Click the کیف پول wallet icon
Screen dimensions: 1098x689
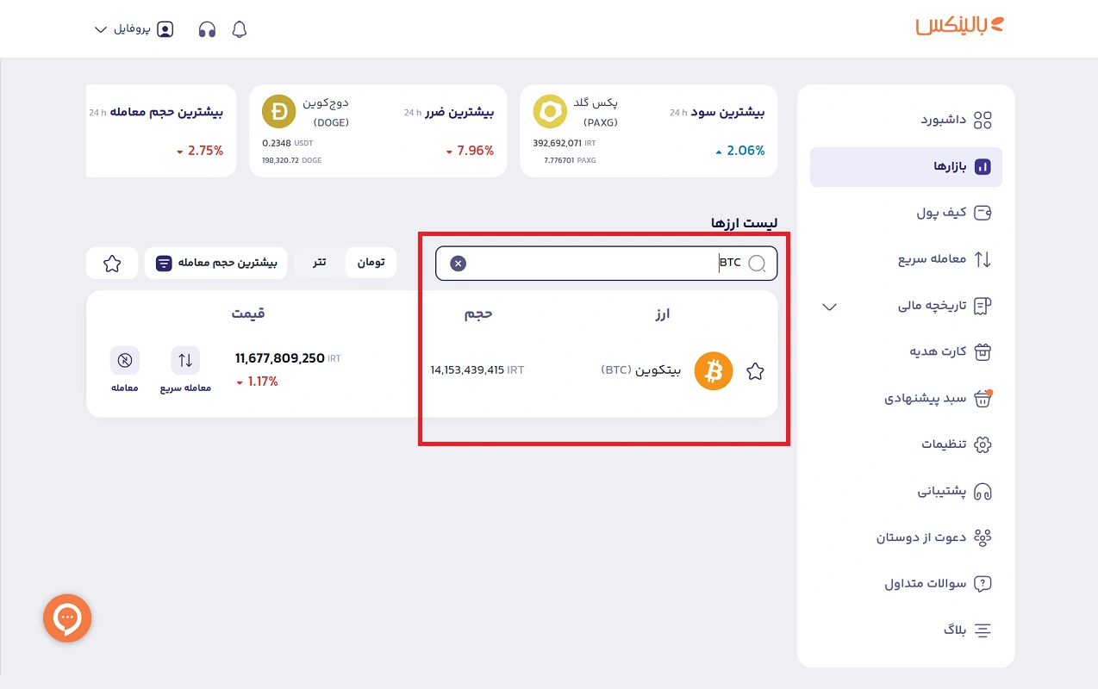983,212
